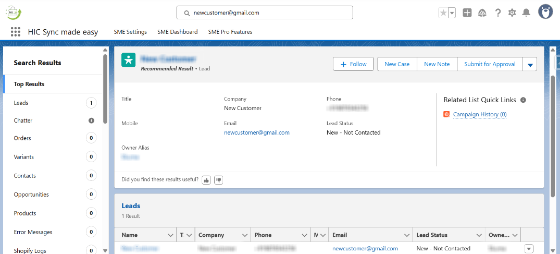Click New Note button
Viewport: 560px width, 254px height.
[437, 64]
